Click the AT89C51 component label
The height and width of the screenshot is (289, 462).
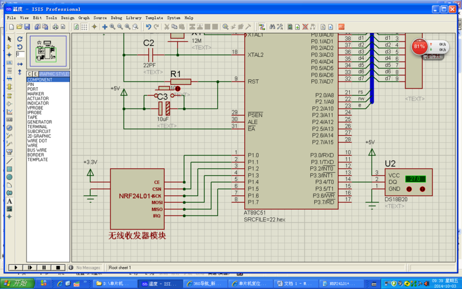pyautogui.click(x=255, y=213)
